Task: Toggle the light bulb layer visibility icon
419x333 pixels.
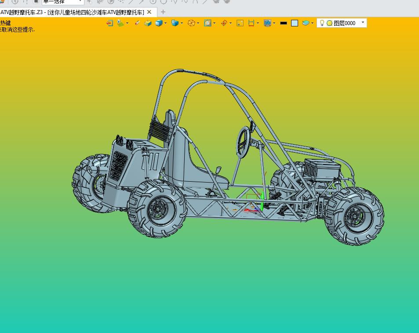Action: tap(322, 23)
